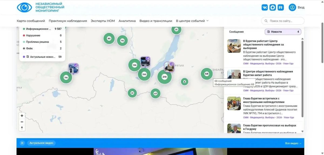324x155 pixels.
Task: Click the user profile icon near Вход
Action: pos(292,7)
